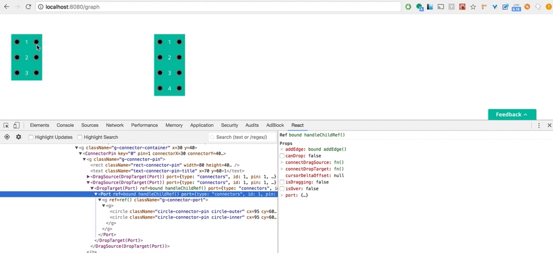The height and width of the screenshot is (253, 553).
Task: Click the right port of pin 3 in four-pin connector
Action: point(179,73)
